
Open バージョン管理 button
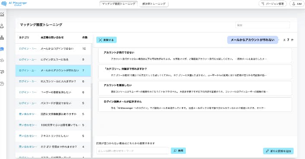click(273, 4)
